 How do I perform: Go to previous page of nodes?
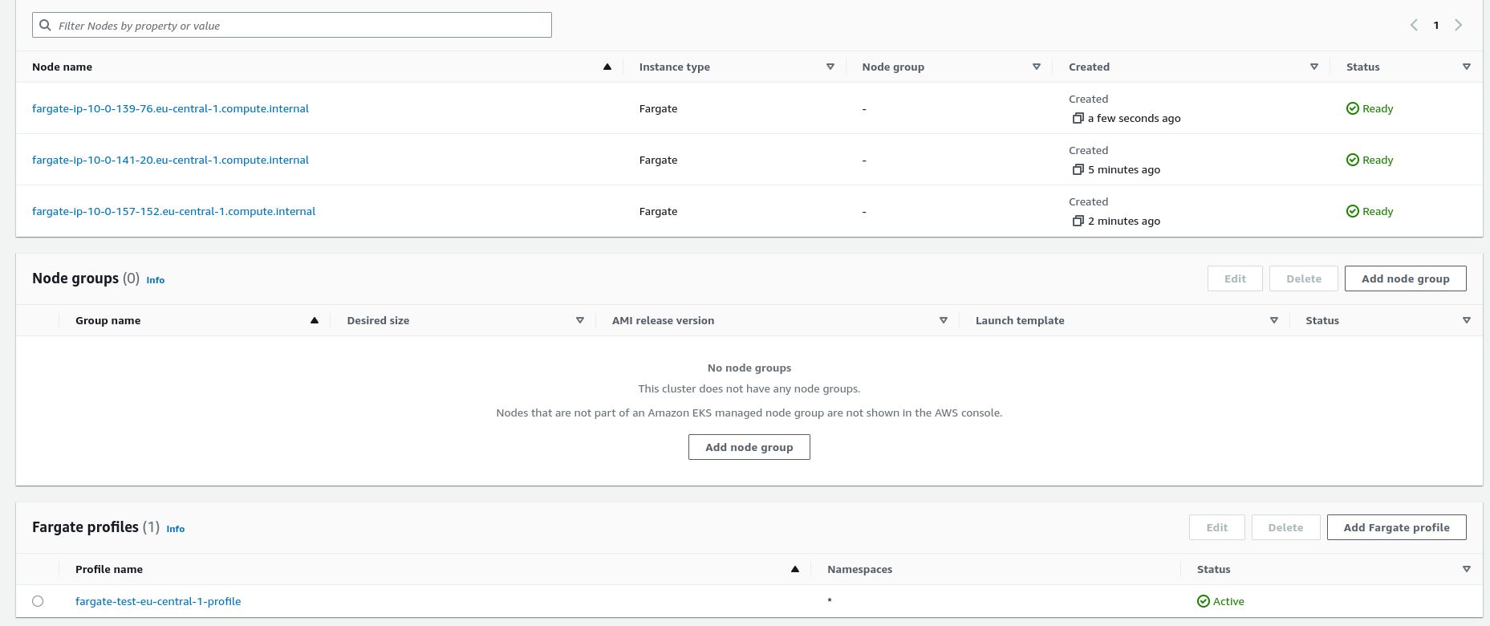(1414, 25)
